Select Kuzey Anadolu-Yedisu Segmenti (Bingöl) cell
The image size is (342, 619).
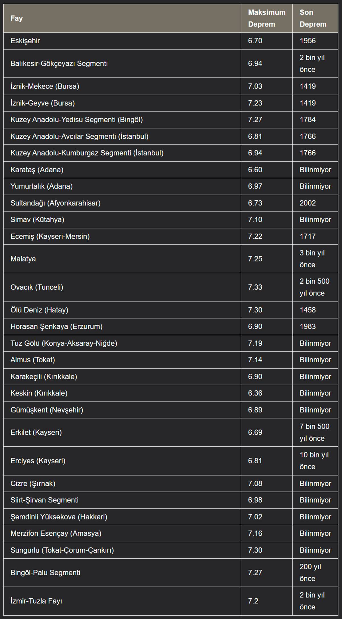tap(76, 120)
